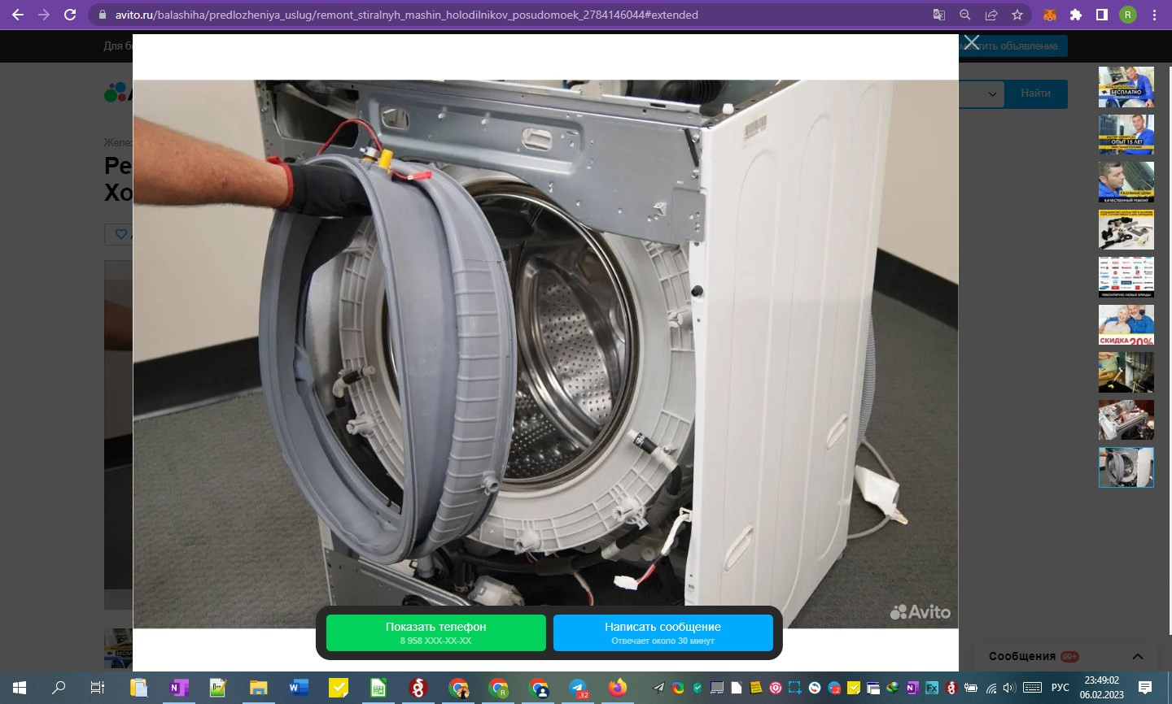Screen dimensions: 1172x704
Task: Click Написать сообщение blue button
Action: point(663,632)
